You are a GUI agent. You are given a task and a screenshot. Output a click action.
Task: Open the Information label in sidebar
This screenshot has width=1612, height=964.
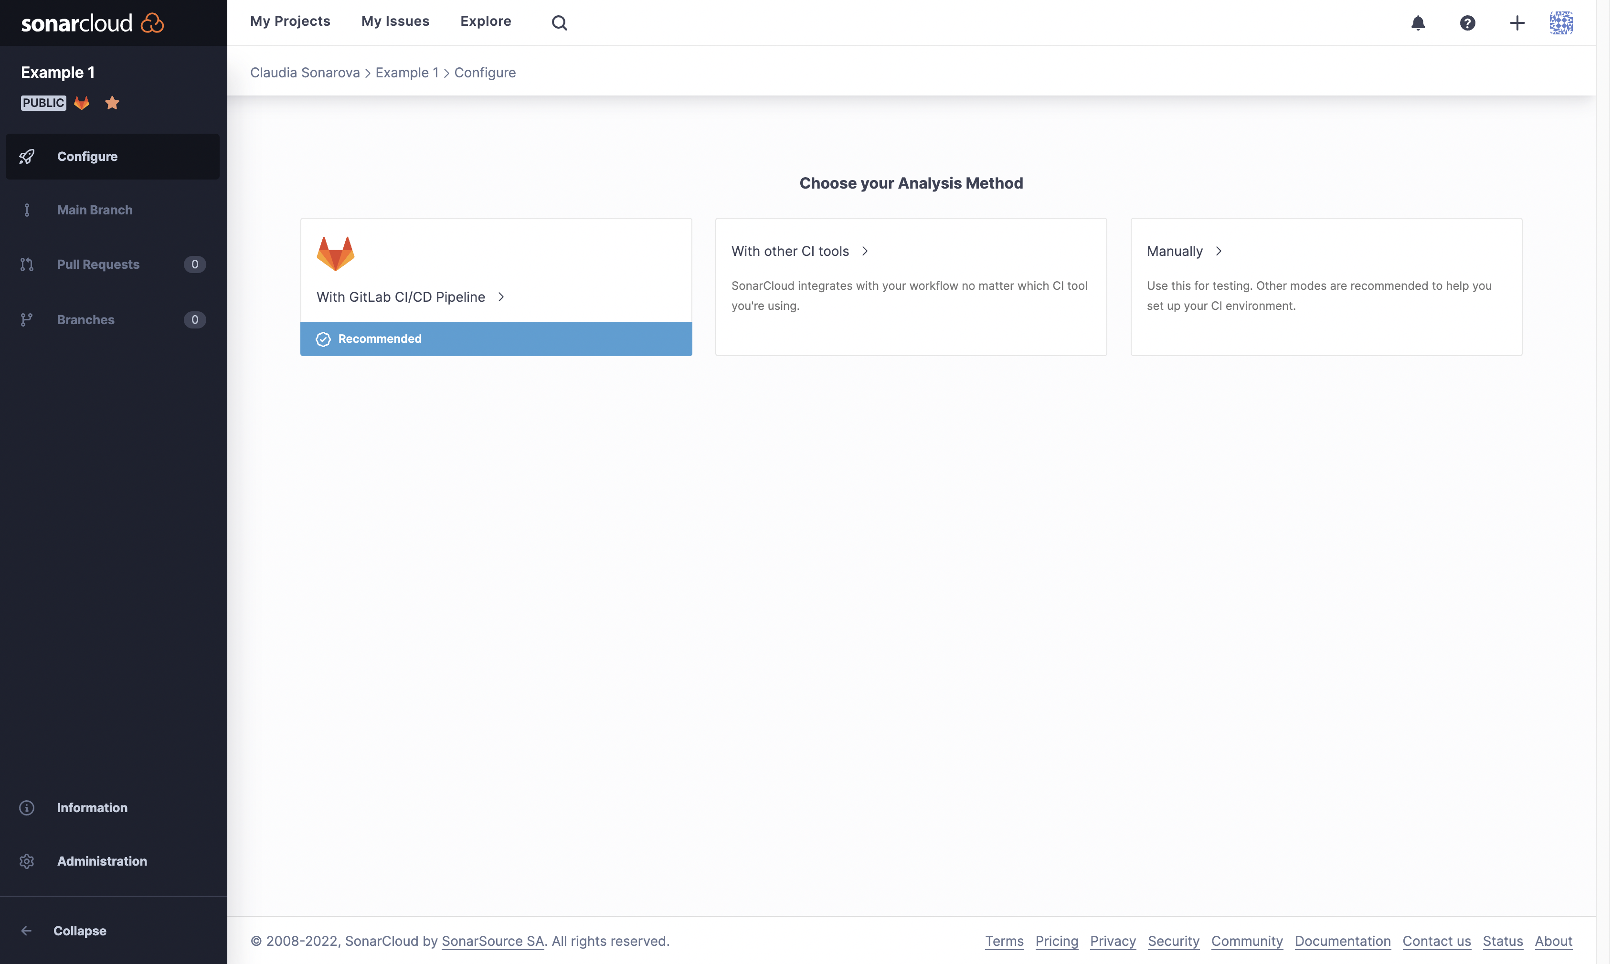92,807
